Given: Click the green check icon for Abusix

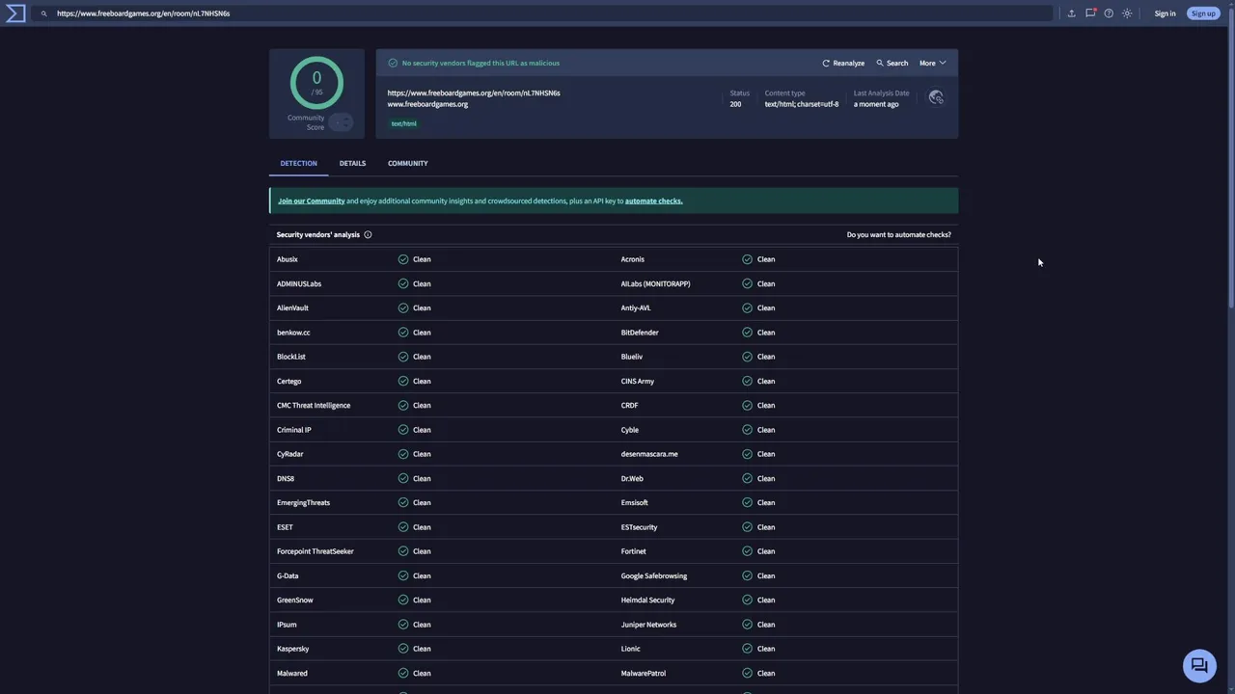Looking at the screenshot, I should point(403,259).
